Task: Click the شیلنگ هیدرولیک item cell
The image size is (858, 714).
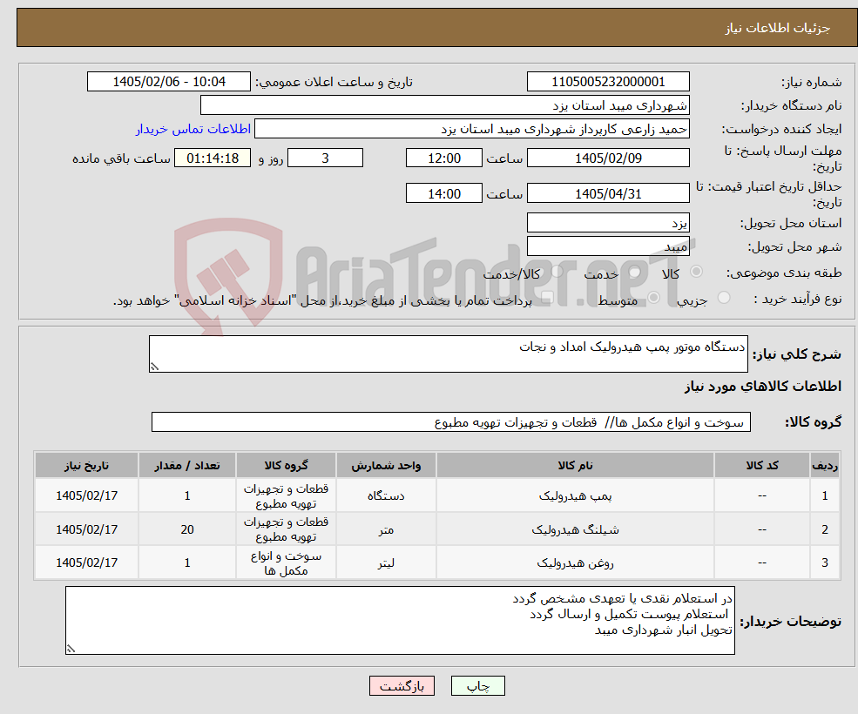Action: (575, 529)
